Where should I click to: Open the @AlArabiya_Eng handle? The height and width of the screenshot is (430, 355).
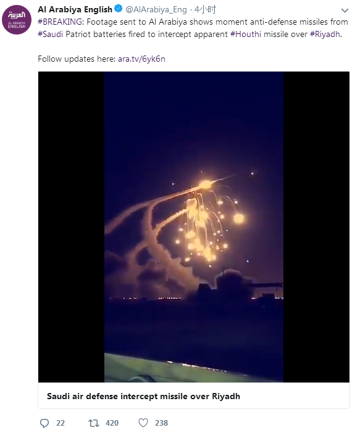[156, 10]
